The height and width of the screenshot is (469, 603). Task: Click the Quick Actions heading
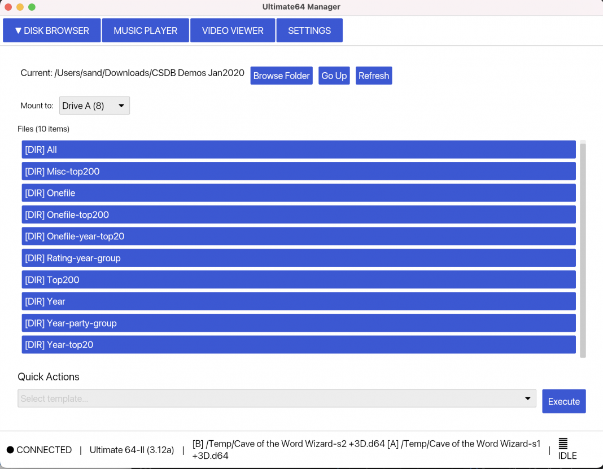(49, 377)
